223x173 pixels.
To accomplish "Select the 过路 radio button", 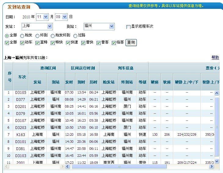I will [x=75, y=36].
